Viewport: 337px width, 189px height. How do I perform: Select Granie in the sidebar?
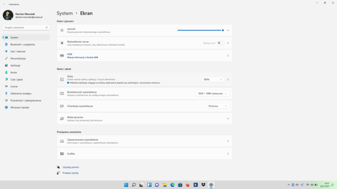pyautogui.click(x=26, y=86)
